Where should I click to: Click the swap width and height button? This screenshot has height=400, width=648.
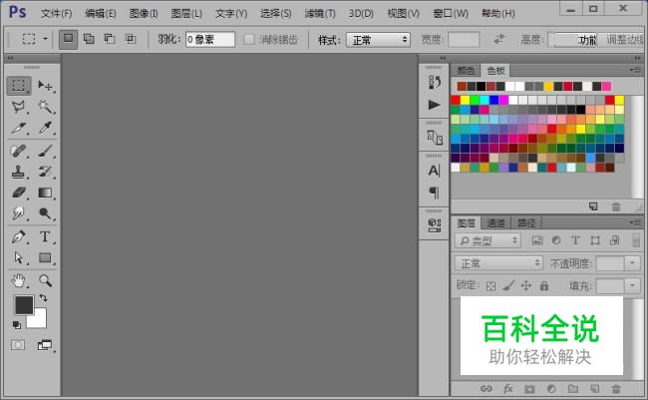point(499,40)
